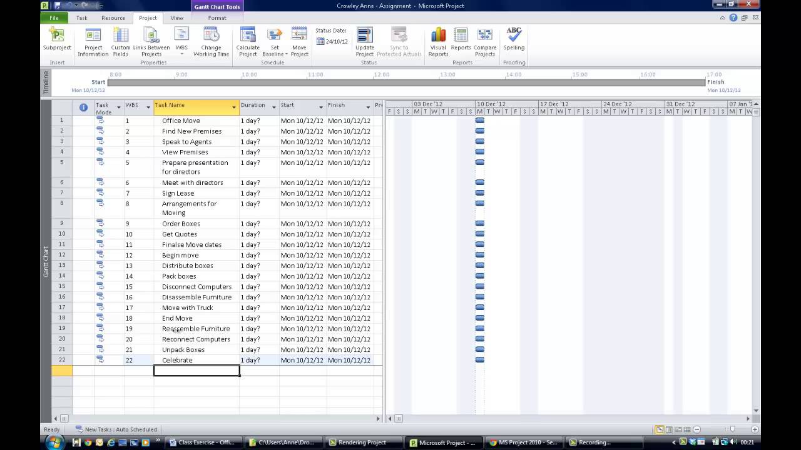Open Class Exercise taskbar window
The height and width of the screenshot is (450, 801).
click(x=203, y=442)
